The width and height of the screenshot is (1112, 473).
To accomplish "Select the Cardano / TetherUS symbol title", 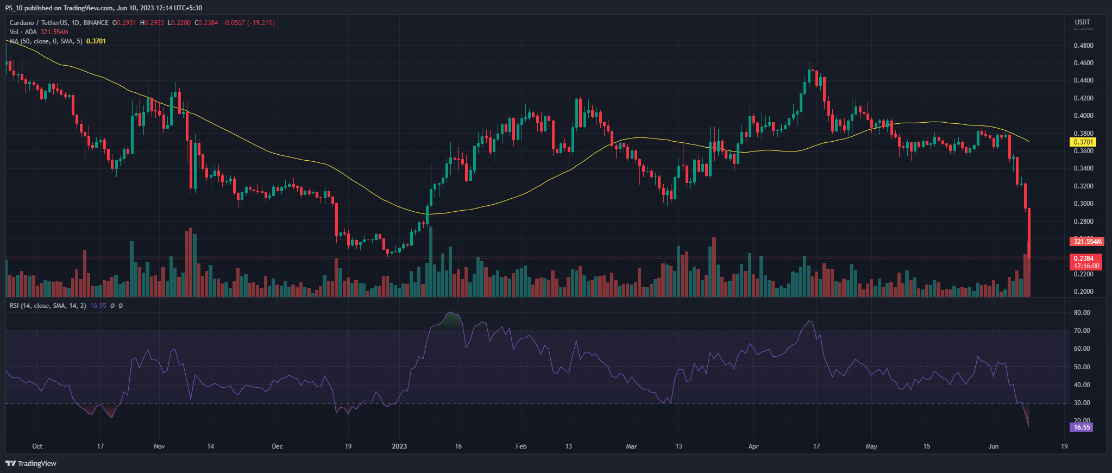I will [x=59, y=23].
